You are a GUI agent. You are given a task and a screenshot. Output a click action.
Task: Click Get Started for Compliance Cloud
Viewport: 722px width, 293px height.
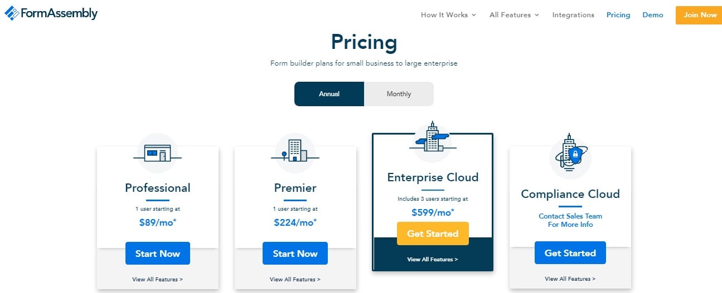click(570, 253)
